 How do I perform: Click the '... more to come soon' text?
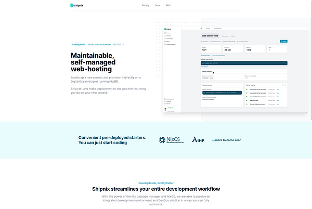point(227,140)
